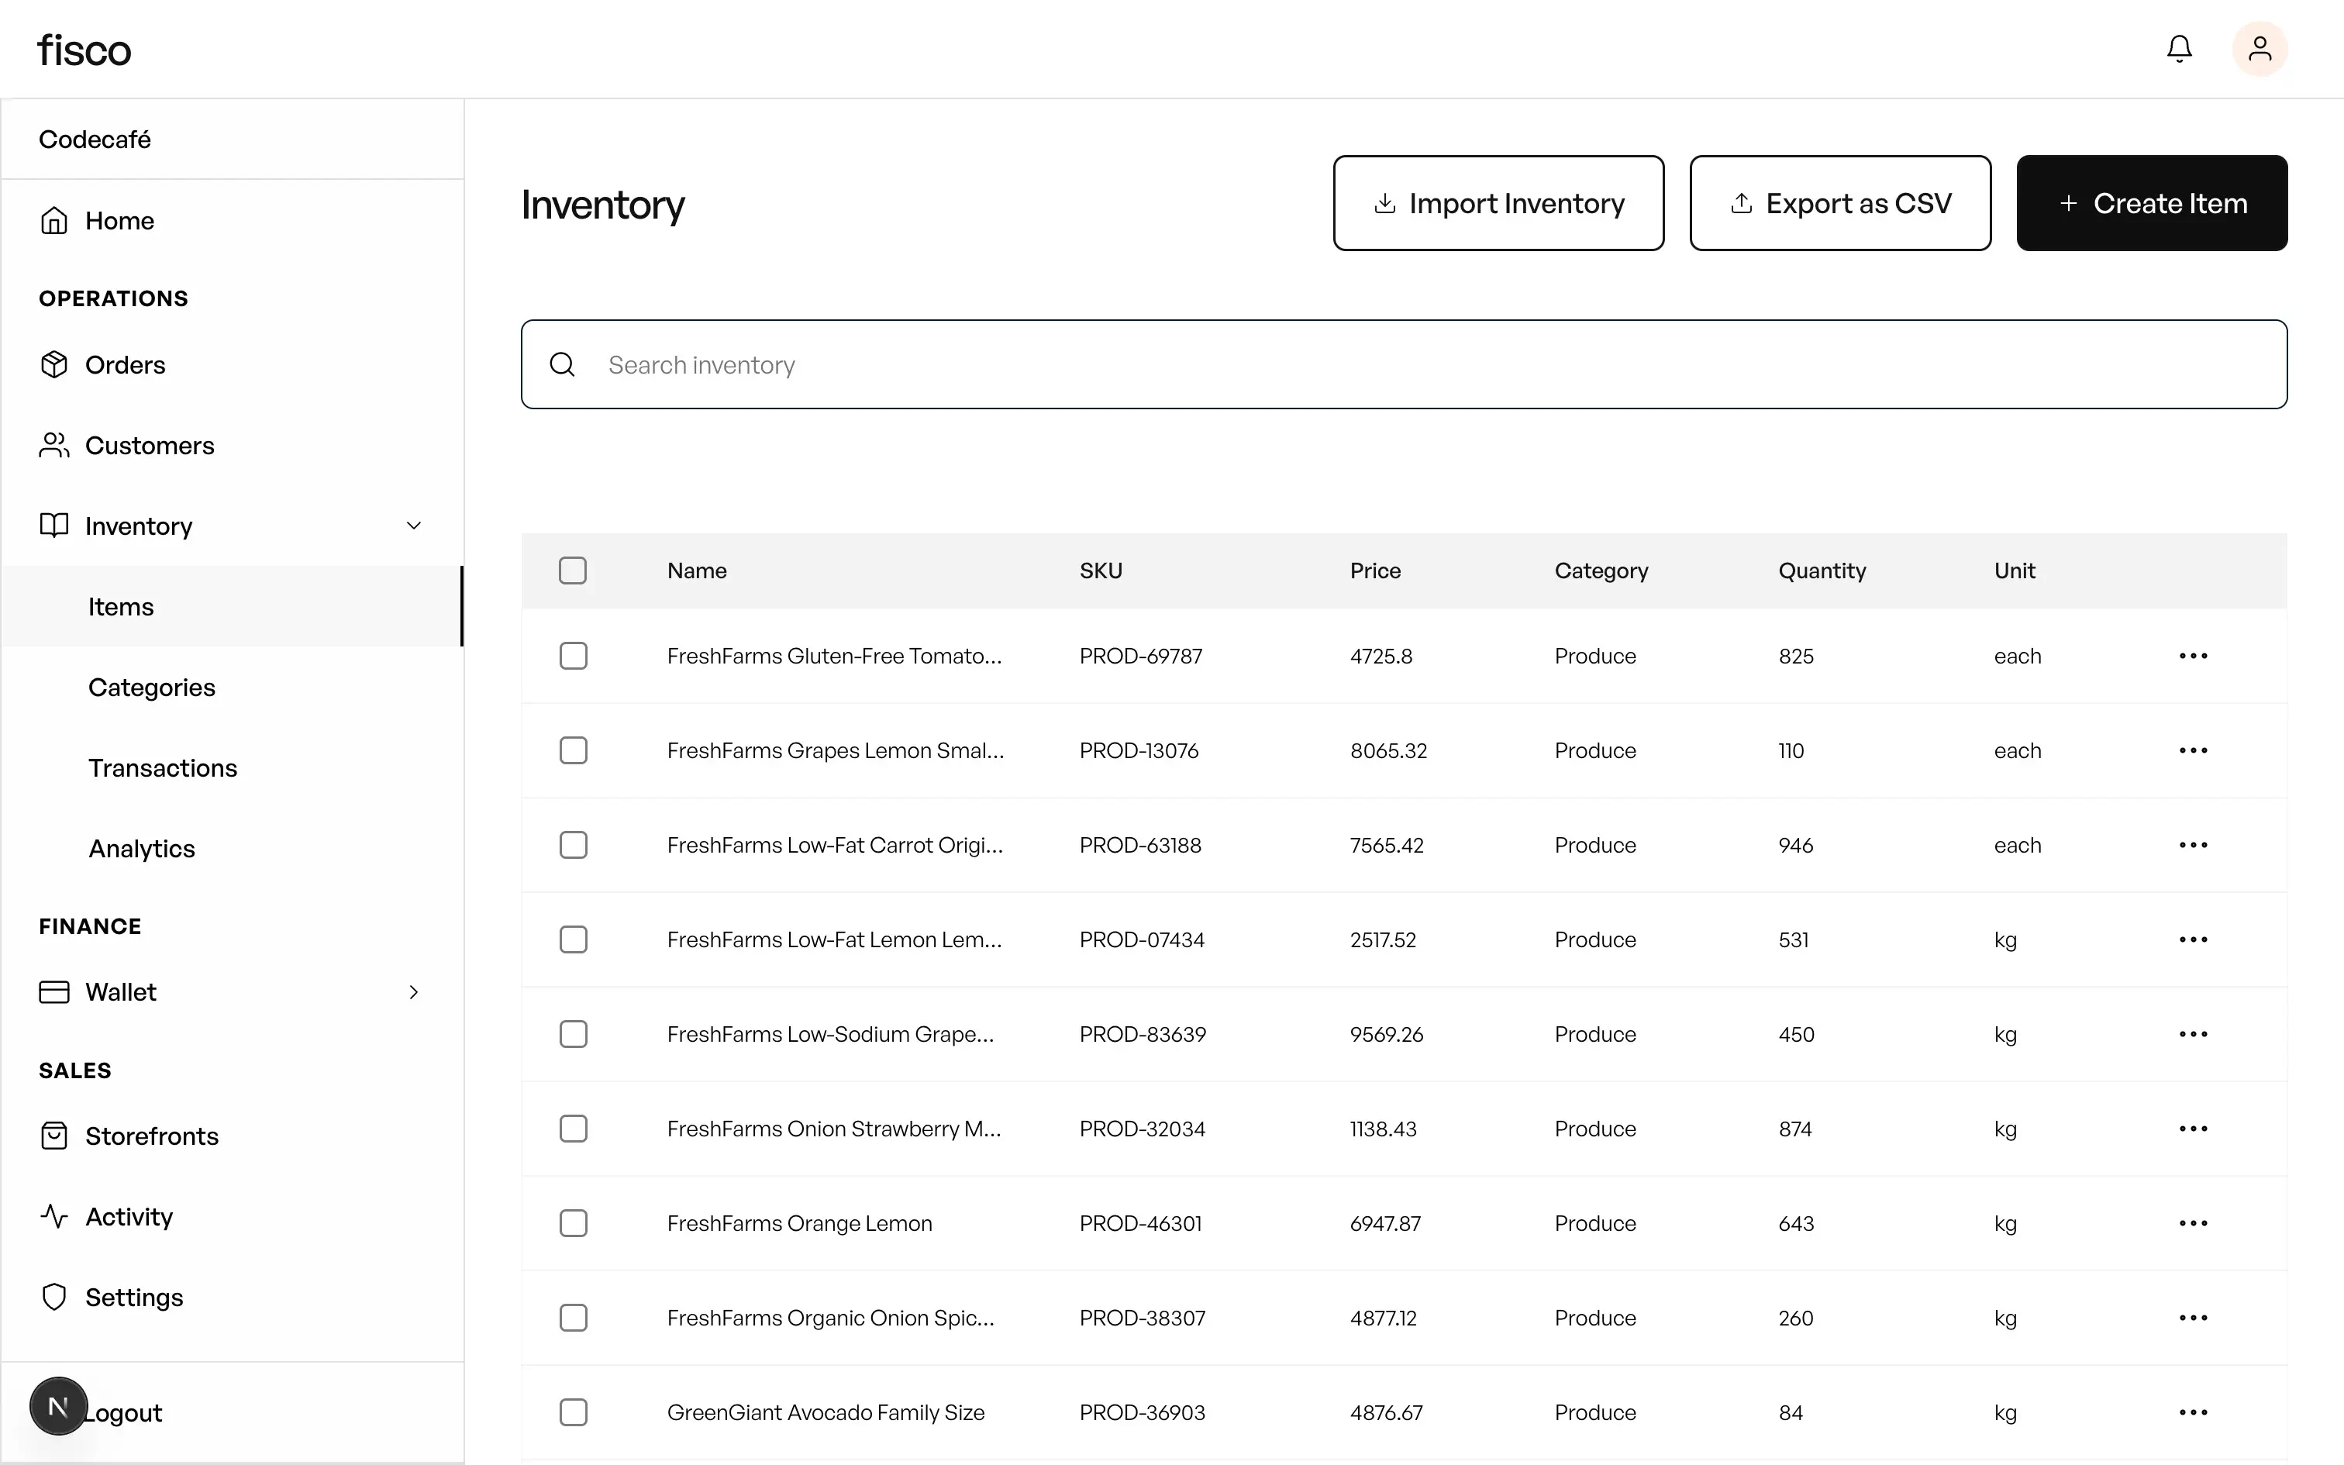Check the FreshFarms Orange Lemon row checkbox
The width and height of the screenshot is (2344, 1465).
pyautogui.click(x=573, y=1223)
